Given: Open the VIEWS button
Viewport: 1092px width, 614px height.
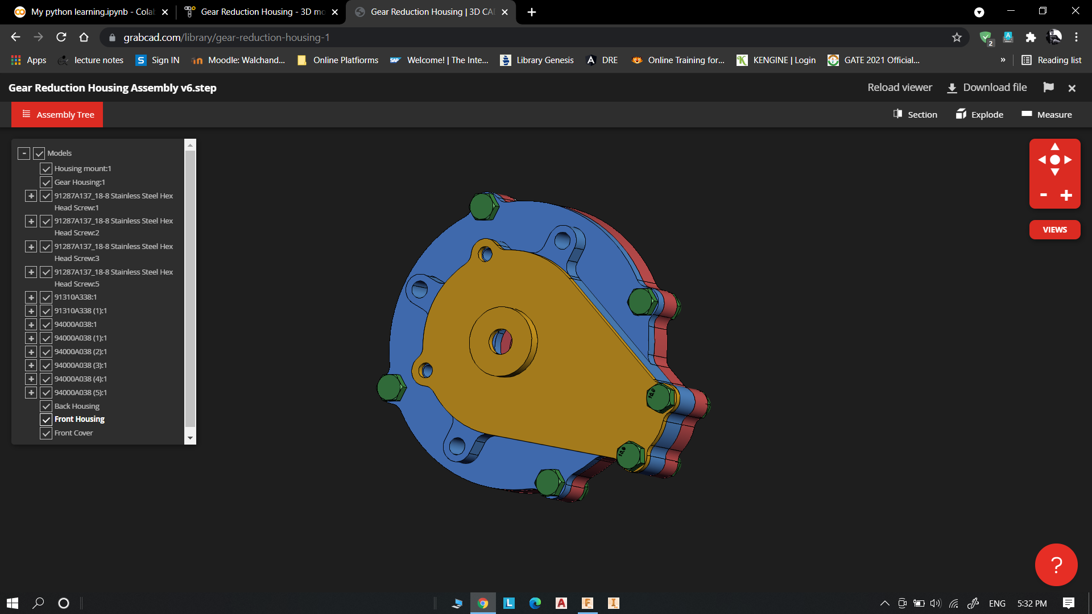Looking at the screenshot, I should (1054, 230).
